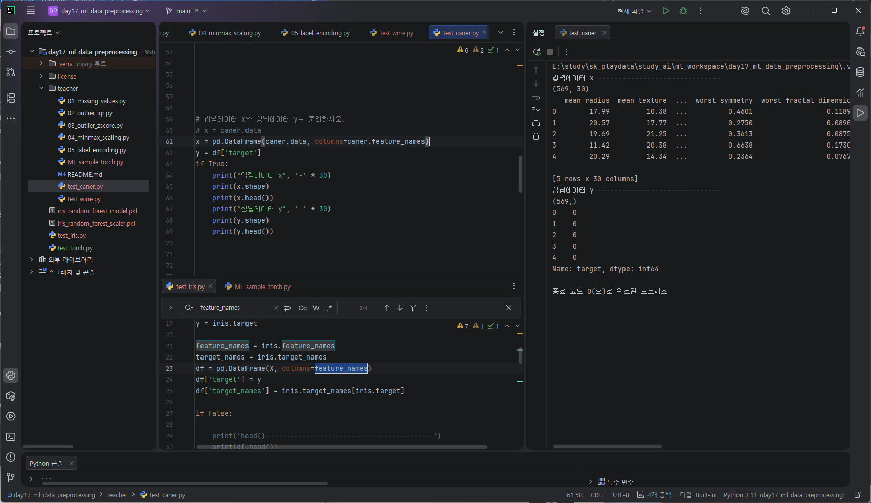Open the Python Console tool window
The image size is (871, 503).
(x=11, y=375)
